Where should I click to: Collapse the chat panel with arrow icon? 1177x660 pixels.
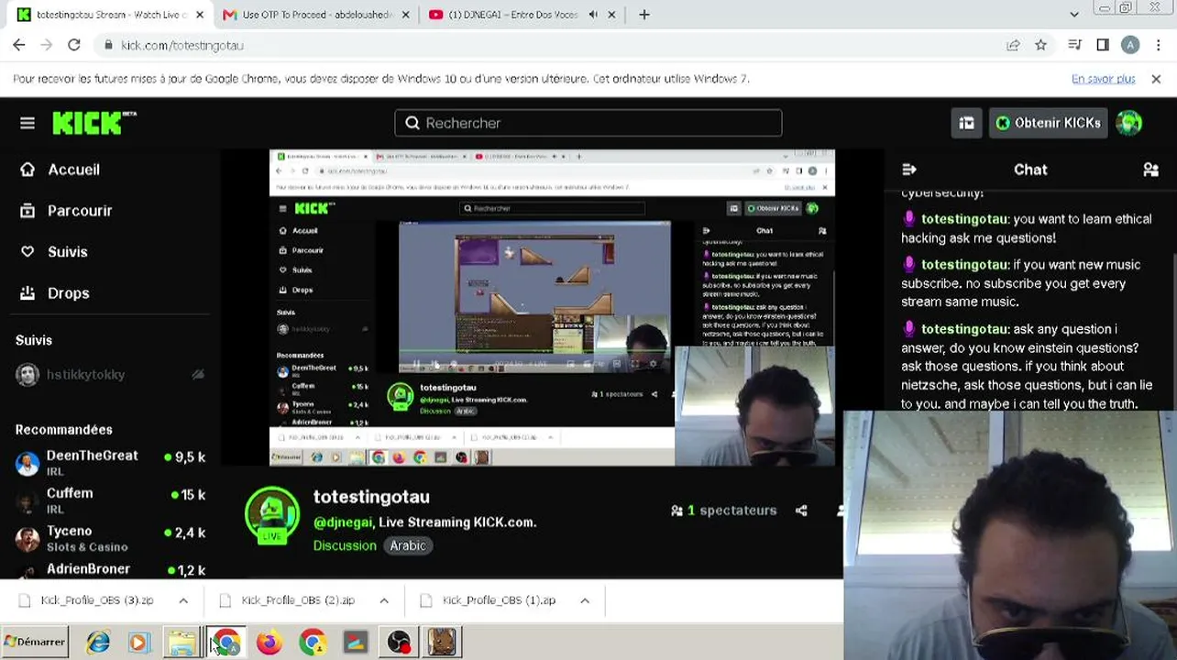point(909,170)
